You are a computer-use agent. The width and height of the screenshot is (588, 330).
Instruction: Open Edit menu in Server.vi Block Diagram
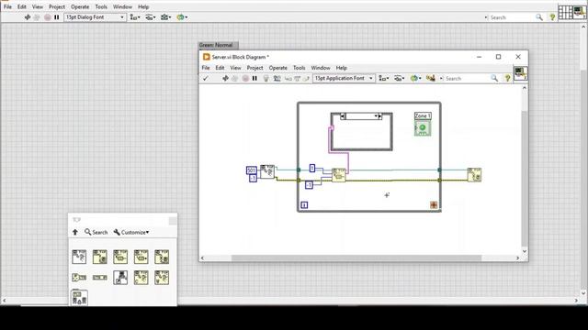point(220,68)
